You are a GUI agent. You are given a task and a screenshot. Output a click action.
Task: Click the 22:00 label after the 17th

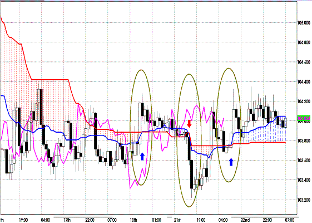[x=90, y=220]
